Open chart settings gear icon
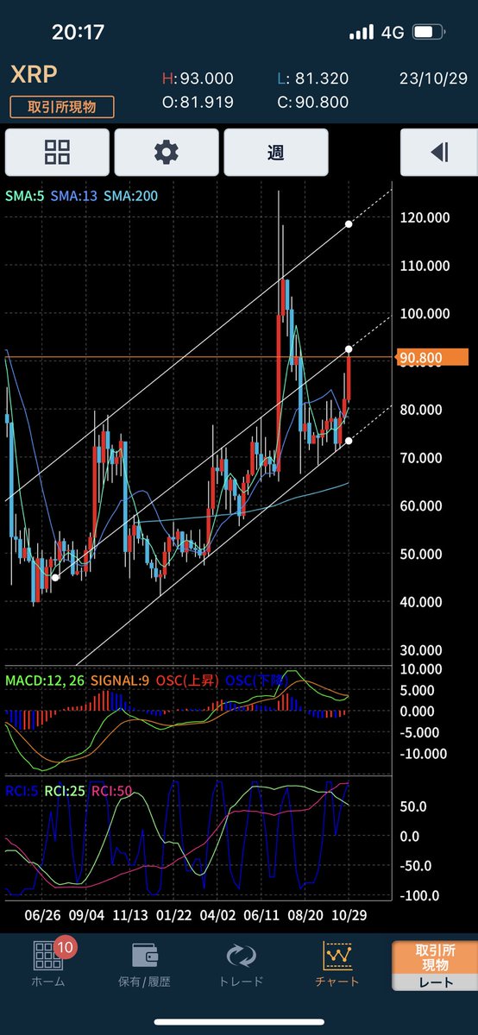This screenshot has width=478, height=1035. (x=167, y=153)
